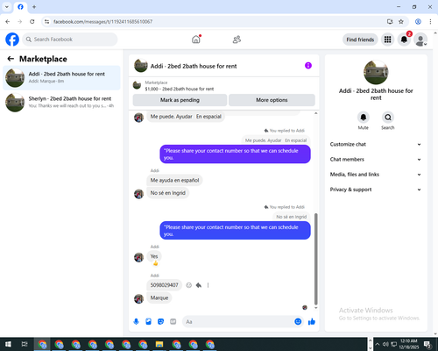Select the Yes message bubble
The width and height of the screenshot is (438, 351).
coord(154,256)
